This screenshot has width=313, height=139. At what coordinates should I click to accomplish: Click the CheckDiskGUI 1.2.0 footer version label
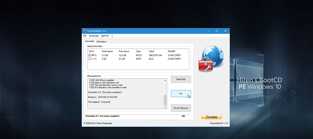pos(219,123)
